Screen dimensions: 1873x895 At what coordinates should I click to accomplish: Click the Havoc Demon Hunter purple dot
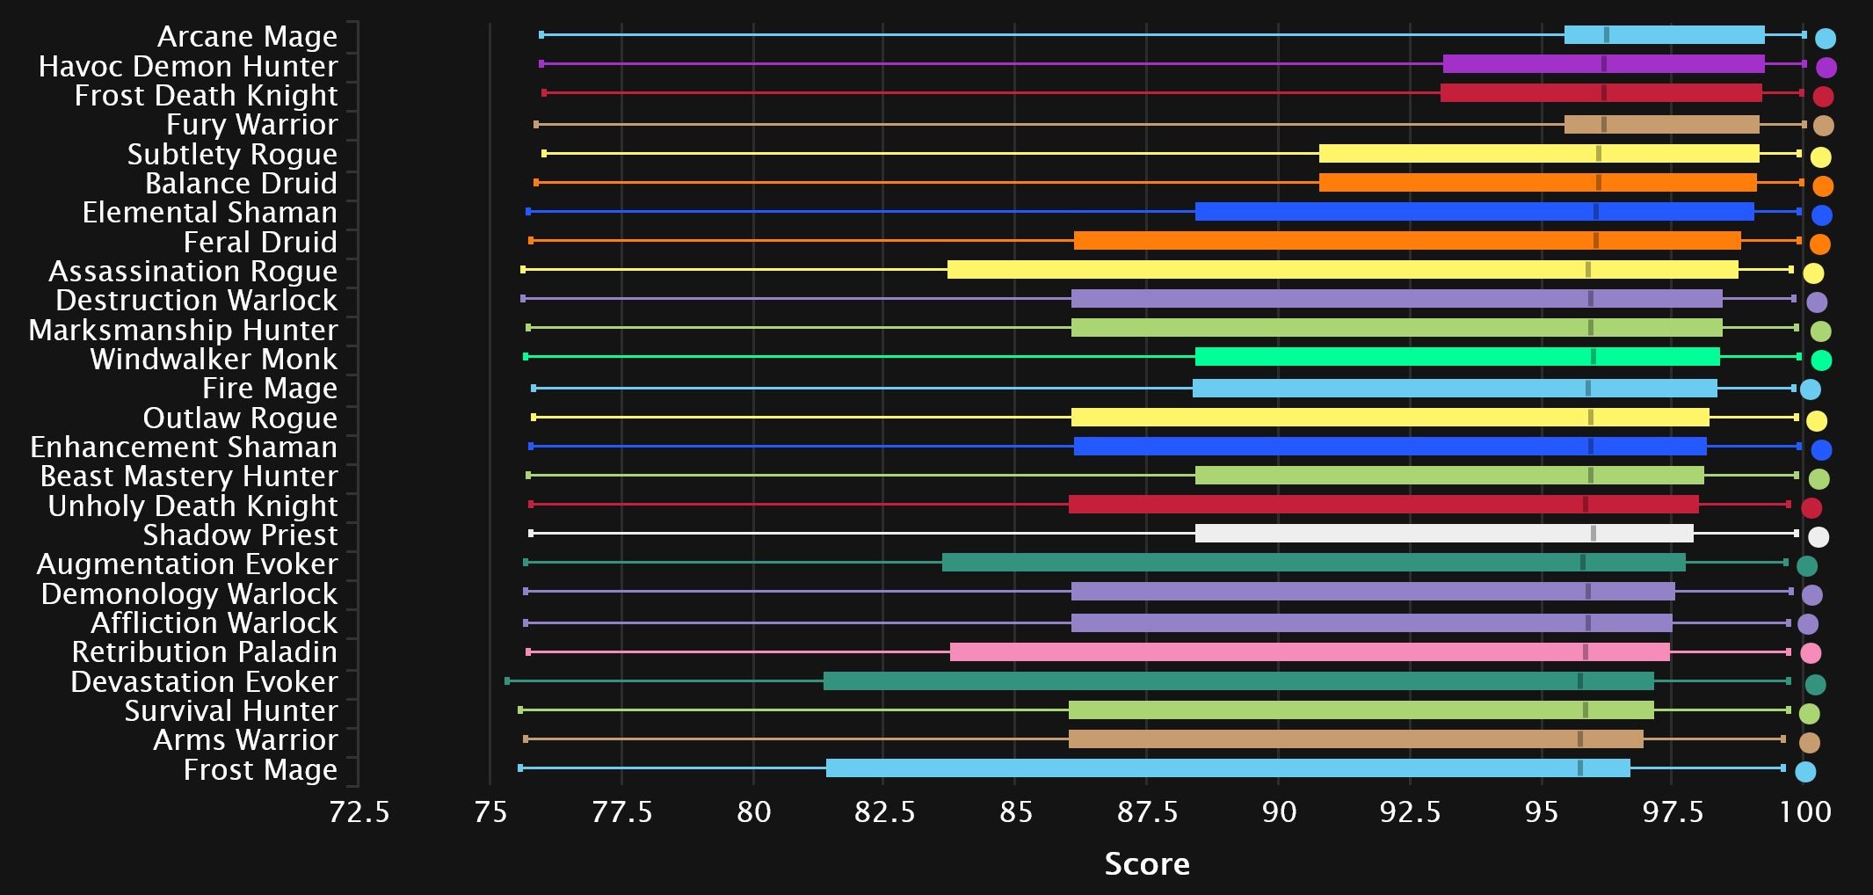click(x=1826, y=68)
